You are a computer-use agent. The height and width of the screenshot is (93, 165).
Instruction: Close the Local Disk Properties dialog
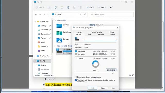[117, 28]
